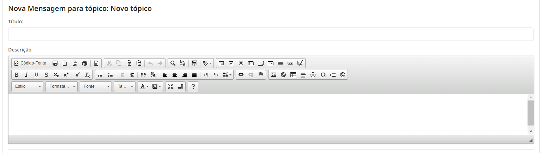Insert a Textarea form element
542x153 pixels.
(261, 63)
